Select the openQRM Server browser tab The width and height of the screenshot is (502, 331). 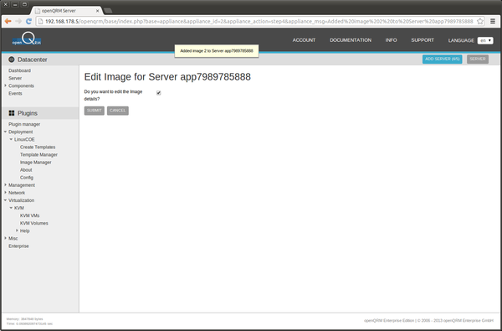pyautogui.click(x=67, y=11)
